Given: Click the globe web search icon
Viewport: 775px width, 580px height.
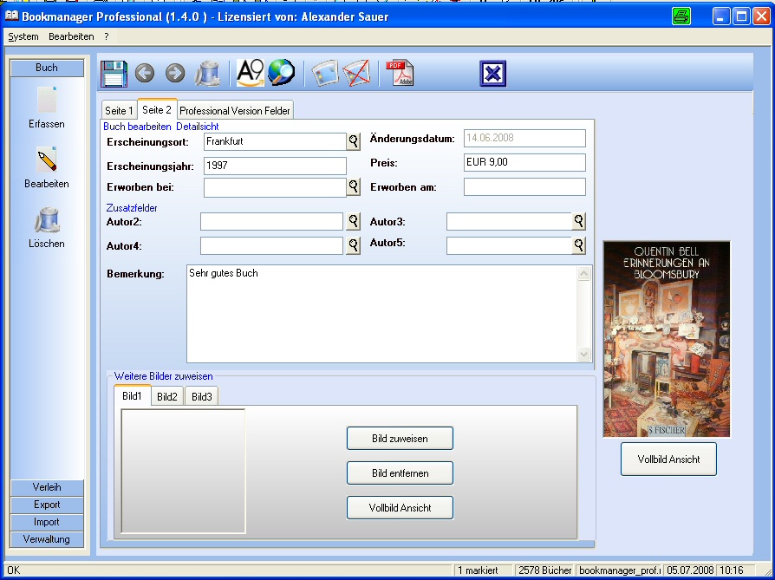Looking at the screenshot, I should point(281,74).
